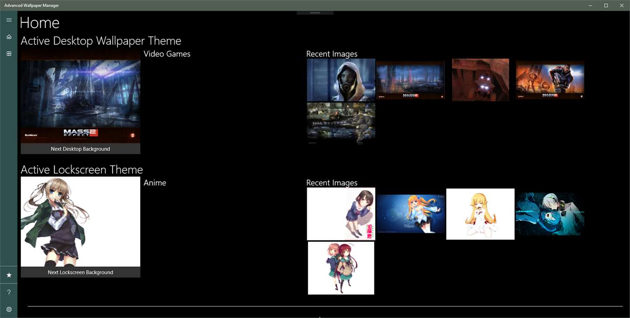This screenshot has width=630, height=318.
Task: Go to Home via house icon
Action: [9, 37]
